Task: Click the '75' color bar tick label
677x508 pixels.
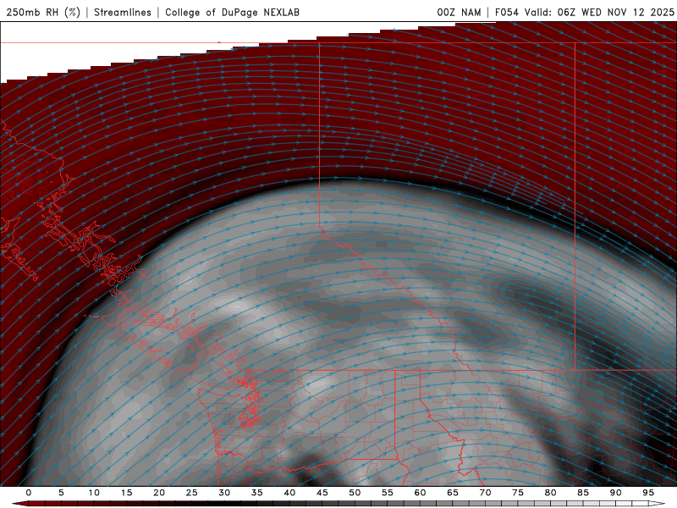Action: (518, 493)
